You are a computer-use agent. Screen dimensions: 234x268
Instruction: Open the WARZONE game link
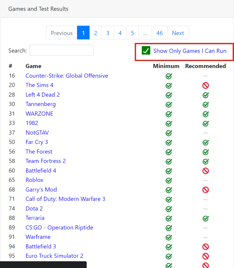click(39, 114)
